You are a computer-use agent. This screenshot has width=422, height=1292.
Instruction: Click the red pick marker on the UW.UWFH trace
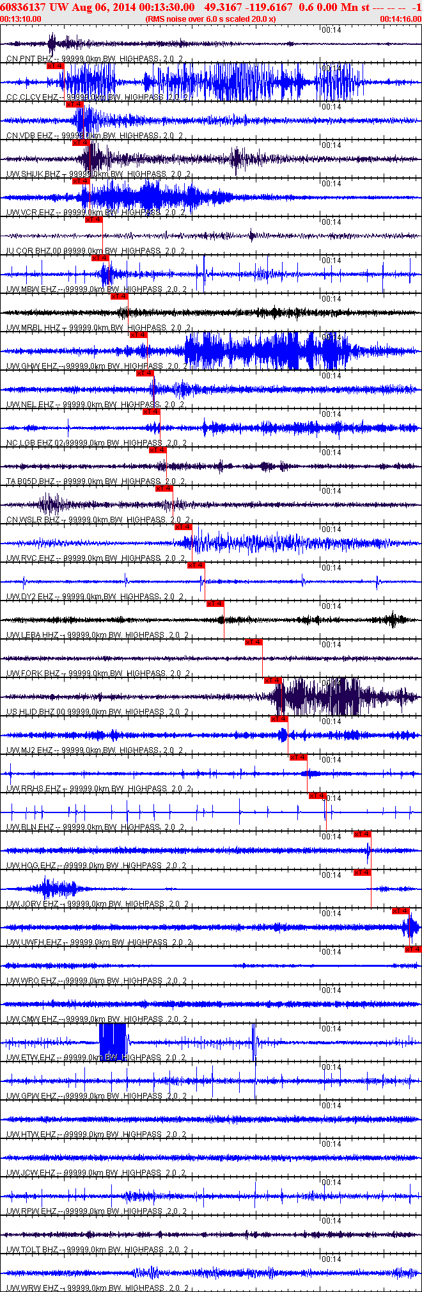pos(401,910)
